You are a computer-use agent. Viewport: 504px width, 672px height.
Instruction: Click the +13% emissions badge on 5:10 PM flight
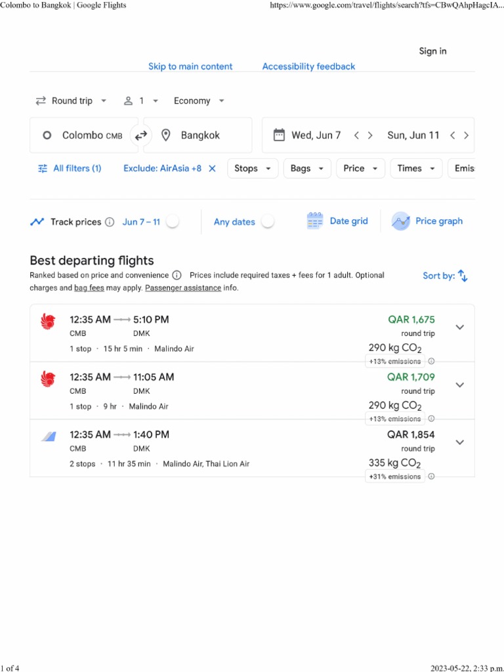point(394,362)
